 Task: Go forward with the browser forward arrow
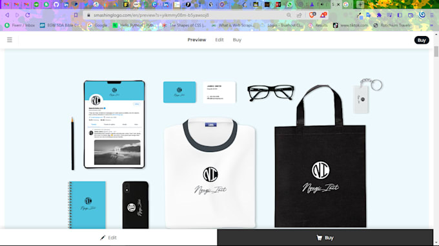[x=17, y=15]
